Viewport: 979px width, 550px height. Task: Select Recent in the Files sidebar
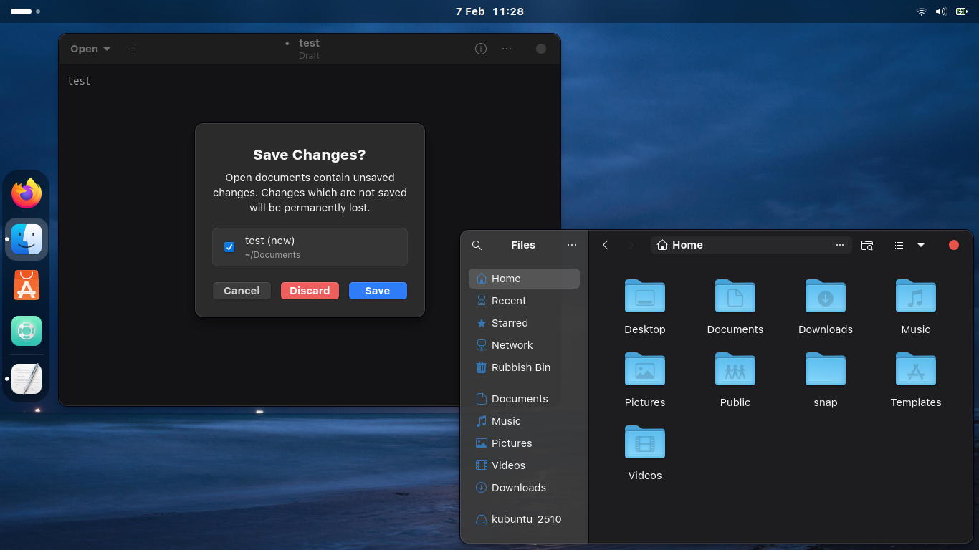(508, 301)
